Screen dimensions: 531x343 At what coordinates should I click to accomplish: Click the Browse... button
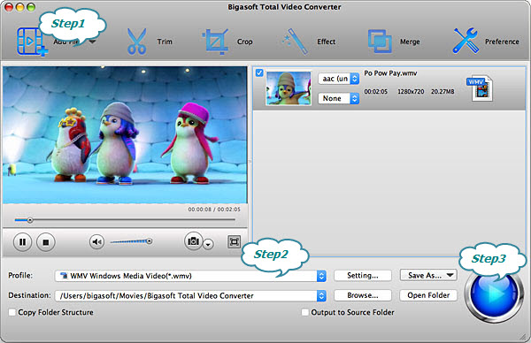click(363, 295)
